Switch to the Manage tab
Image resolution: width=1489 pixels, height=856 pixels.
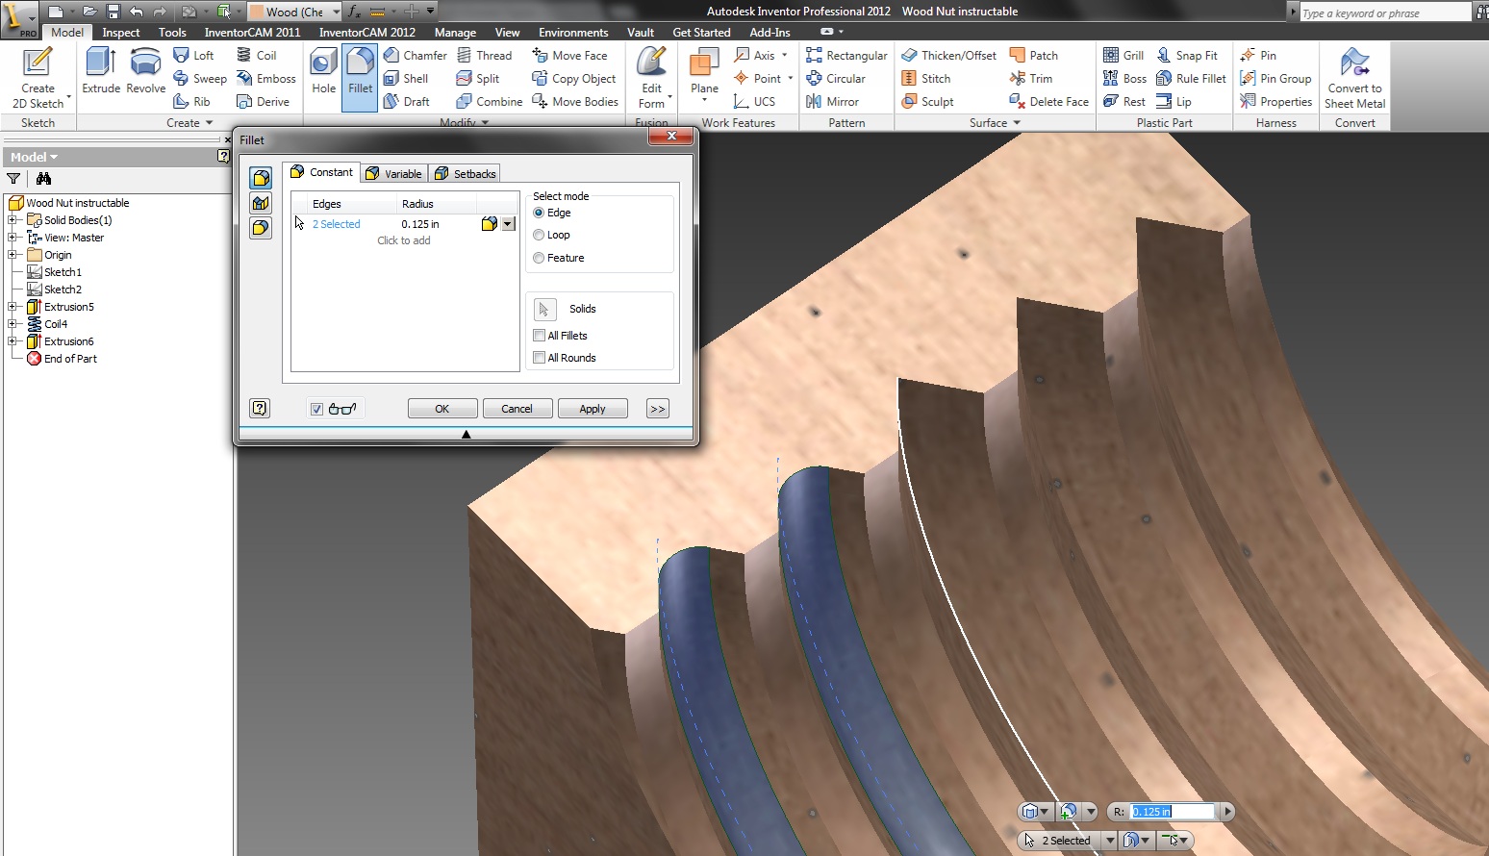tap(455, 33)
